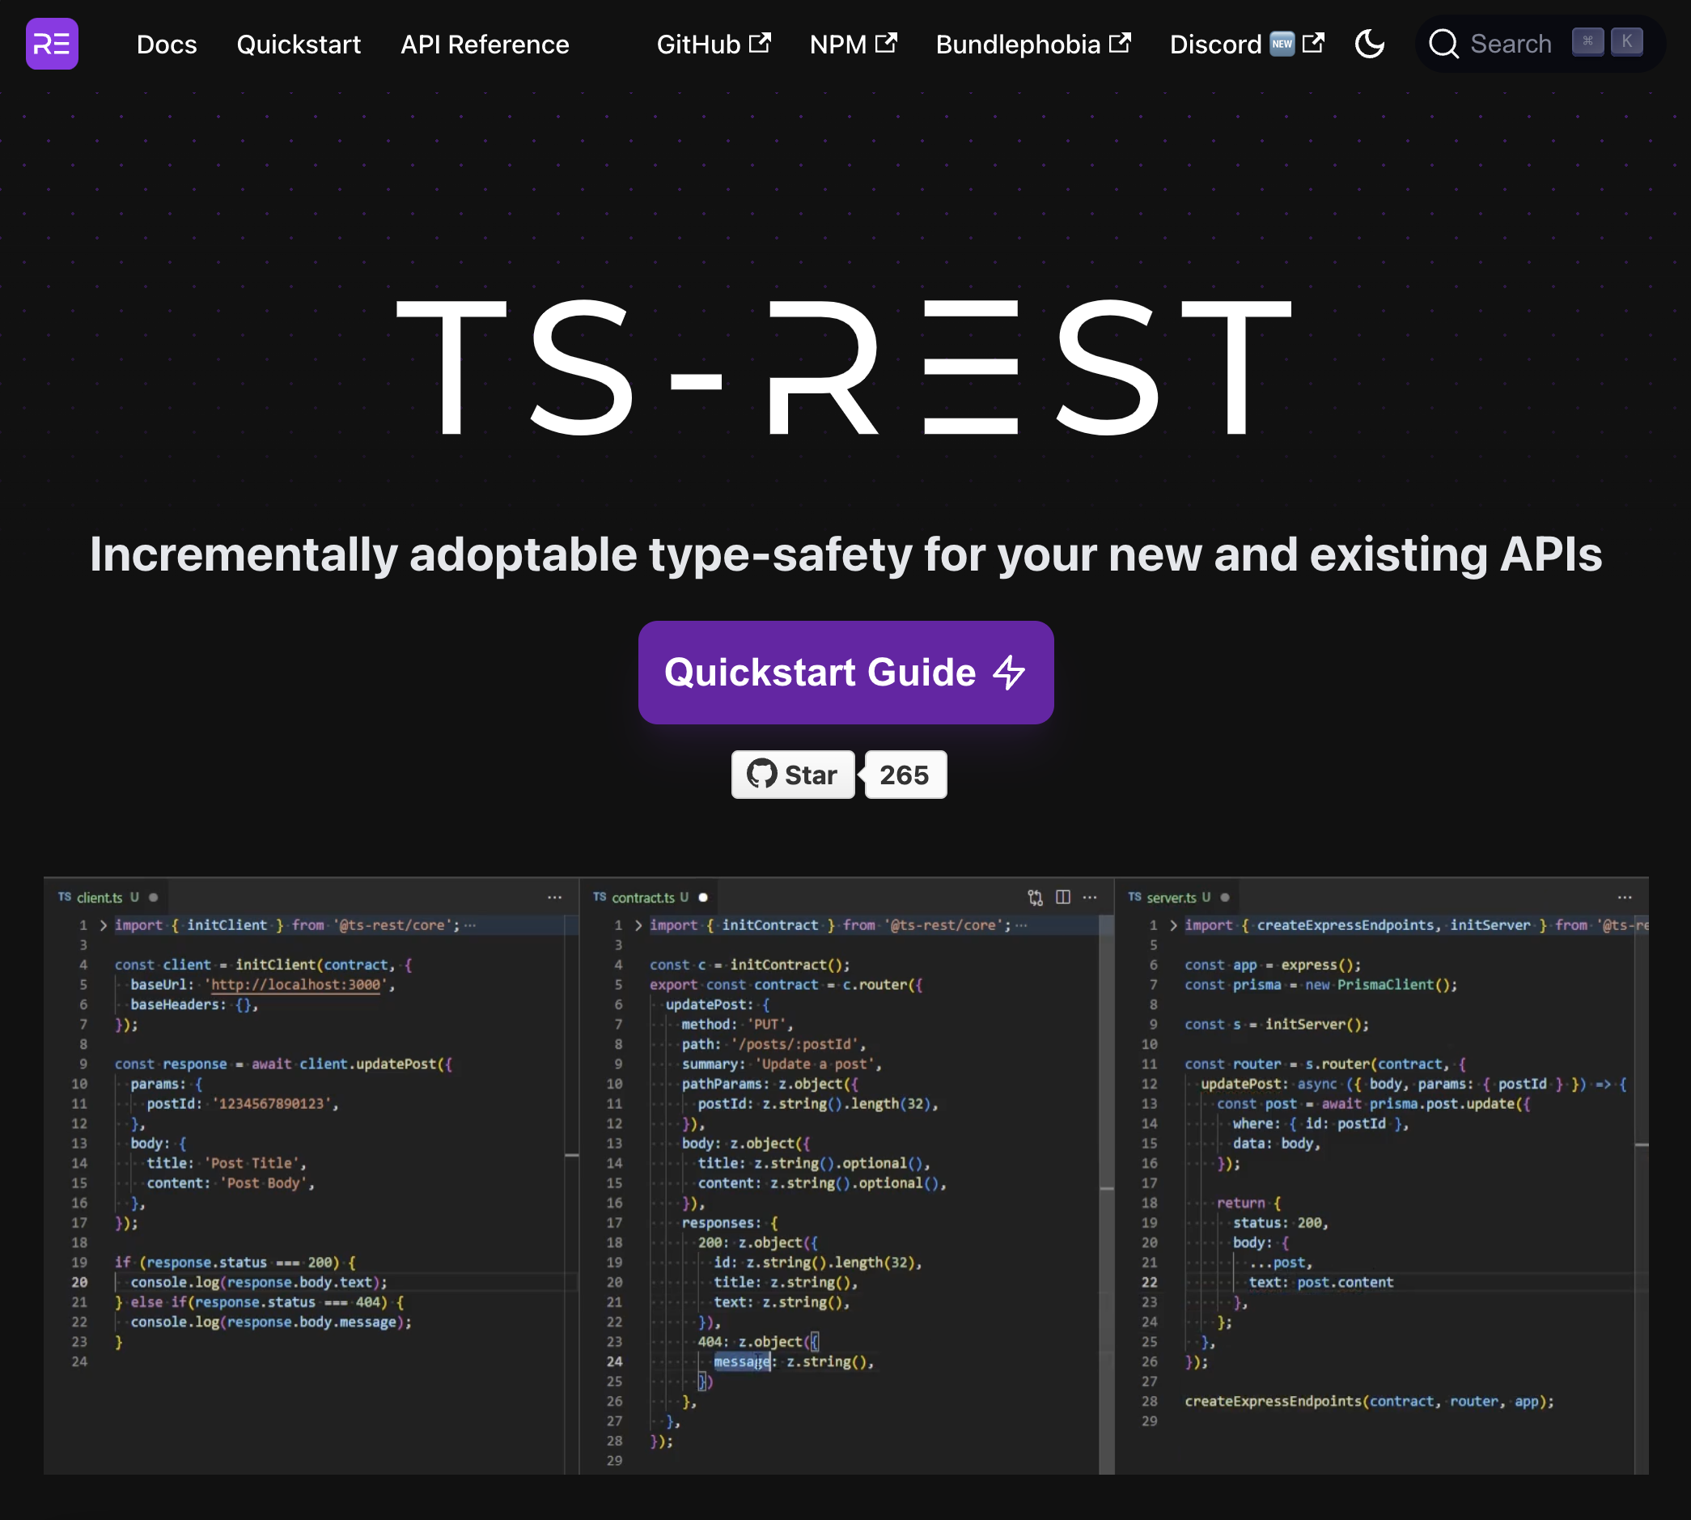Click the split editor icon in contract.ts pane
This screenshot has height=1520, width=1691.
[x=1062, y=897]
